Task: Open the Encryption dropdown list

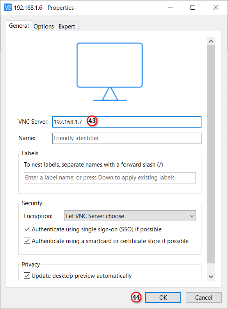Action: coord(130,216)
